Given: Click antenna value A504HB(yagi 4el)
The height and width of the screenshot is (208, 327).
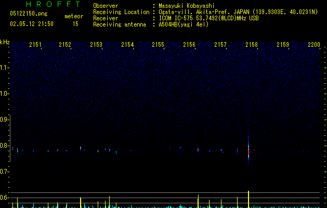Looking at the screenshot, I should [184, 24].
